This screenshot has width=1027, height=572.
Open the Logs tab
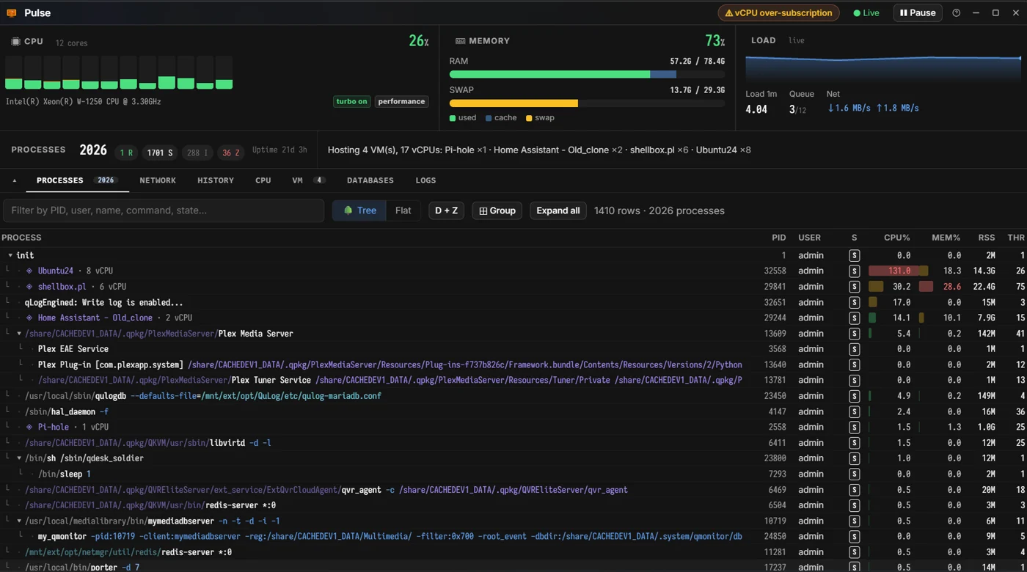pos(425,180)
